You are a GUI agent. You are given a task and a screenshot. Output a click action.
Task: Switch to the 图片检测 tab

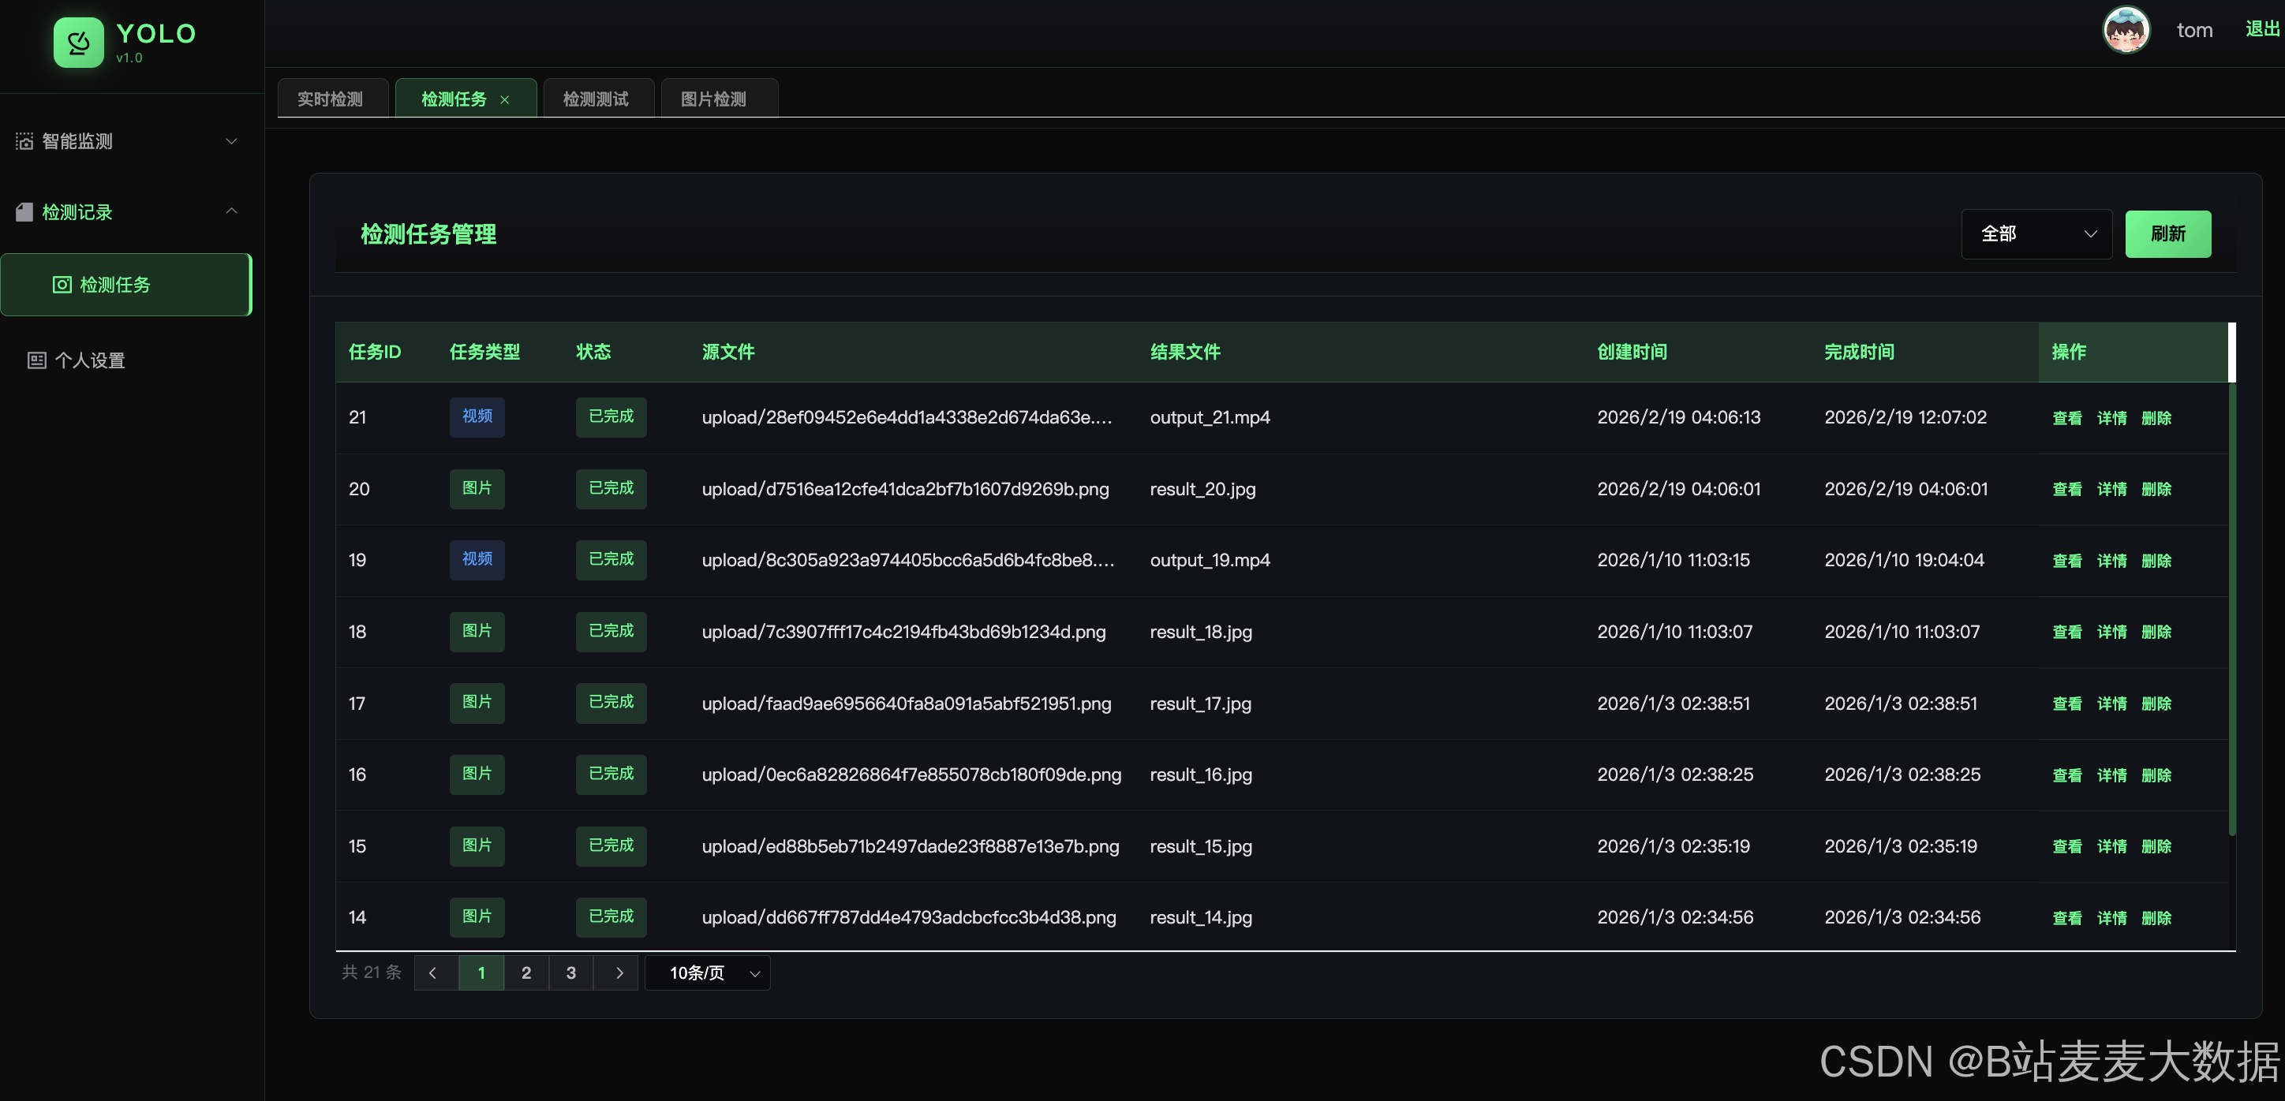coord(713,99)
